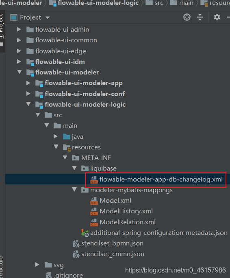Click the ModelRelation.xml file icon
This screenshot has height=278, width=230.
point(94,222)
